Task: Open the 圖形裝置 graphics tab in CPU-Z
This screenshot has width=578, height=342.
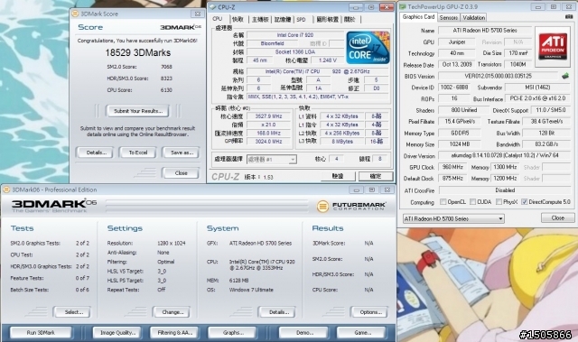Action: (x=327, y=20)
